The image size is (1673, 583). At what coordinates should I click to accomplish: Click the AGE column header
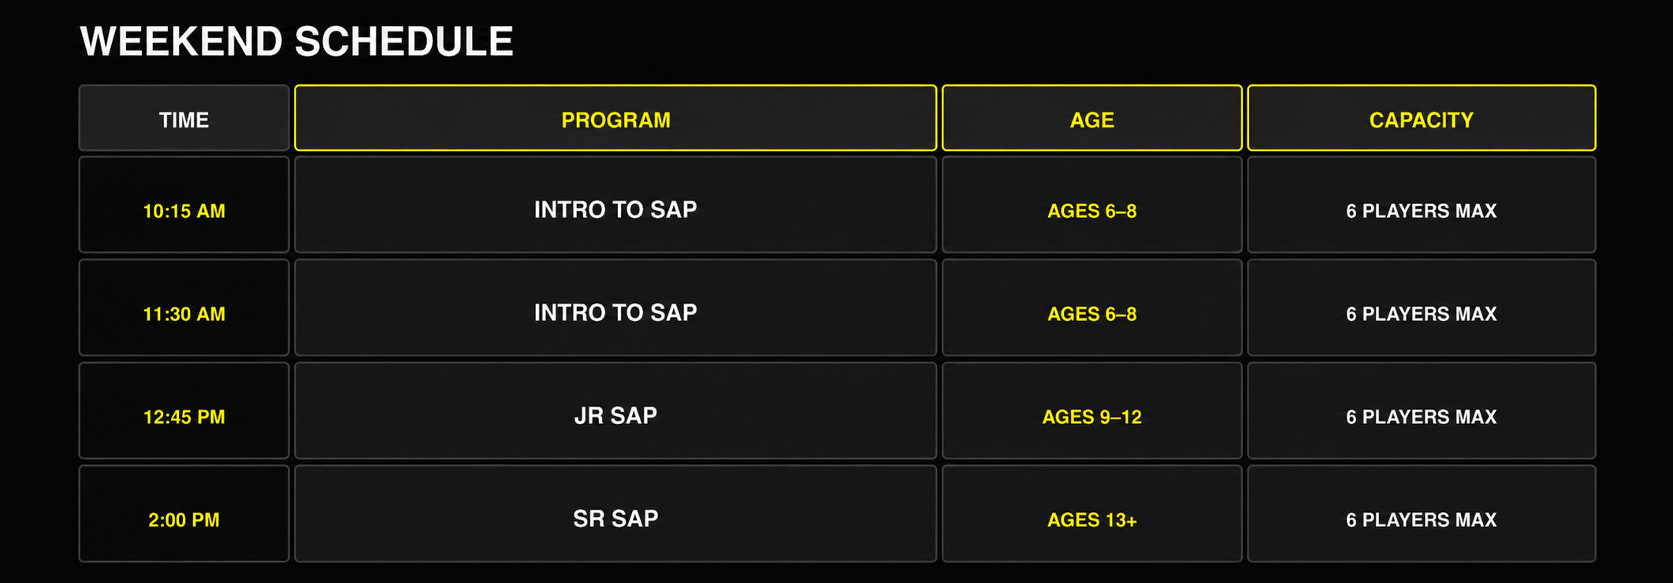click(x=1092, y=118)
